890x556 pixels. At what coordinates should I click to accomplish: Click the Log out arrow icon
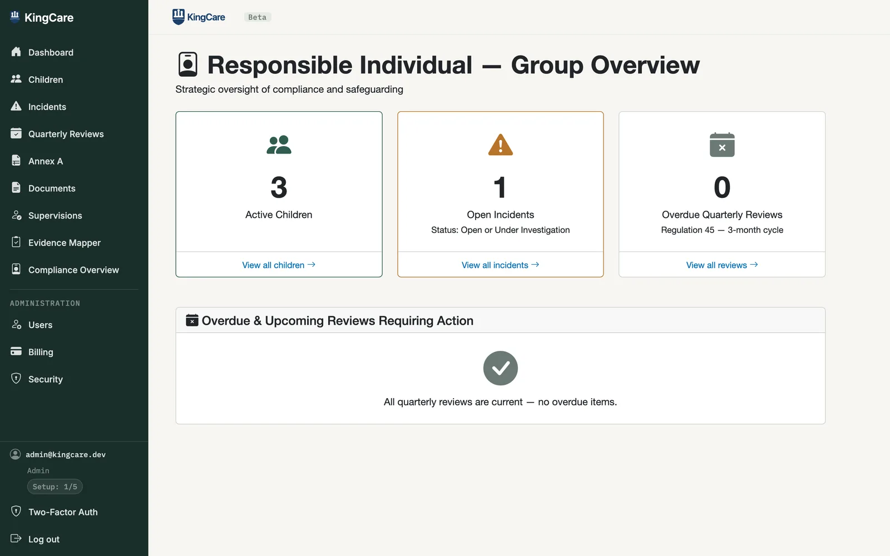(16, 538)
